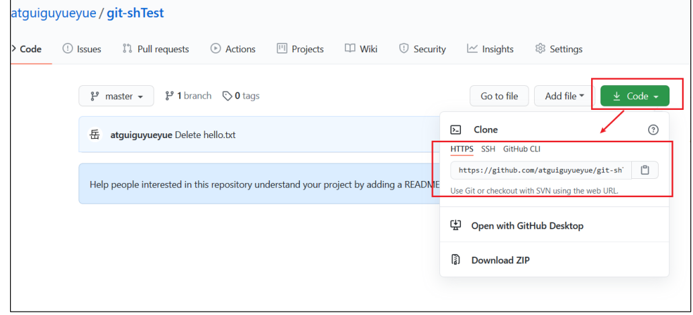Open the repository Settings tab

(x=559, y=49)
